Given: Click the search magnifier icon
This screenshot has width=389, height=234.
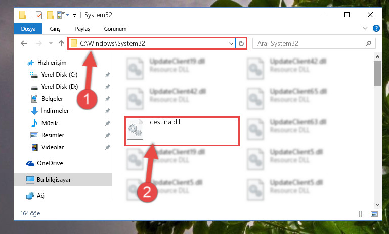Looking at the screenshot, I should (x=368, y=44).
